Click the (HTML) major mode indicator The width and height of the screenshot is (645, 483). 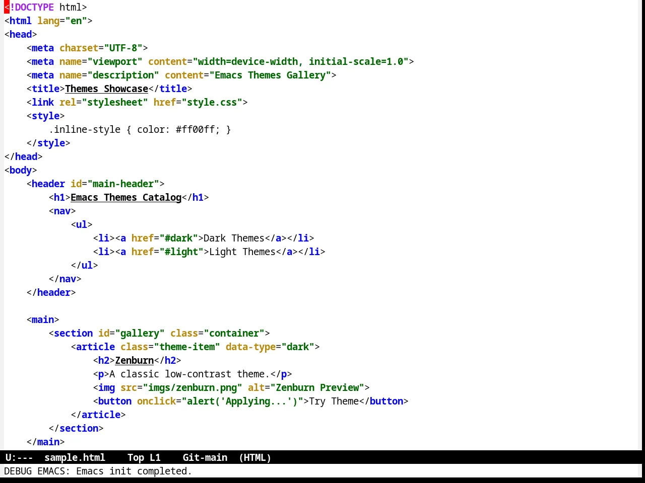coord(255,457)
